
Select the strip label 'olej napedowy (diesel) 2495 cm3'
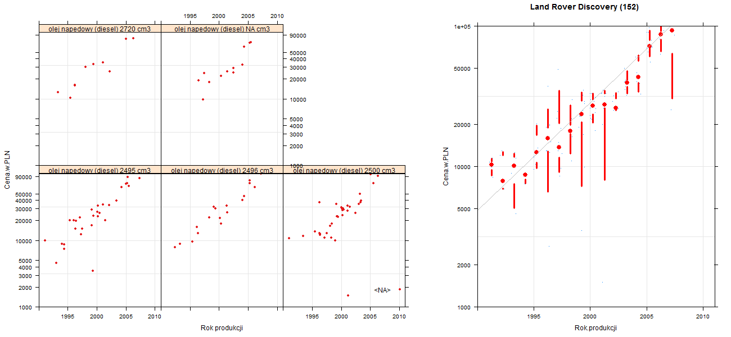pyautogui.click(x=100, y=170)
